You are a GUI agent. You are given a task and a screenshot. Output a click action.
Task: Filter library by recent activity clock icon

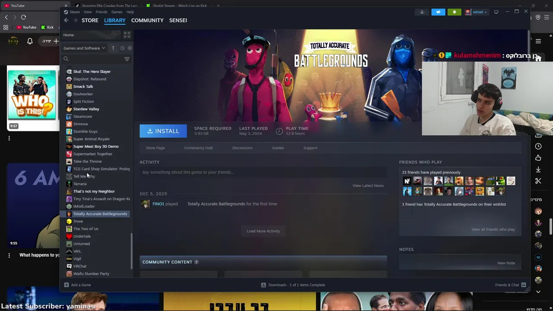pos(122,48)
